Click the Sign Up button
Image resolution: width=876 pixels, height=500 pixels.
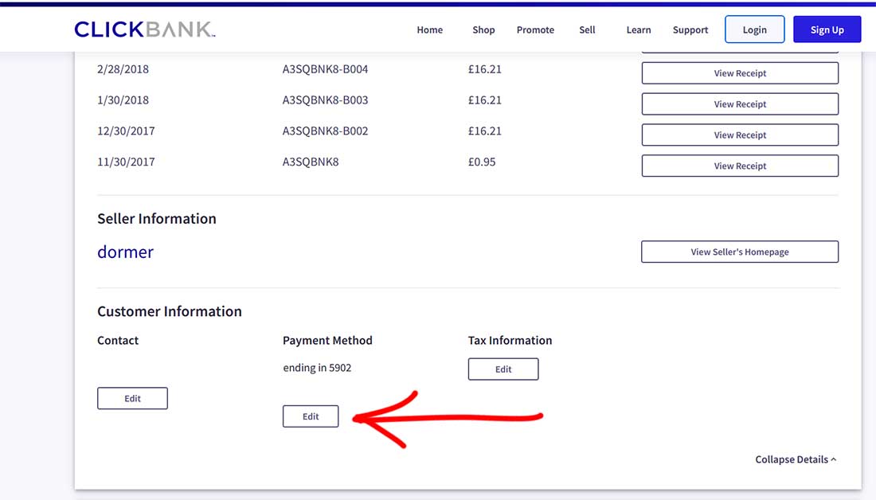coord(827,29)
